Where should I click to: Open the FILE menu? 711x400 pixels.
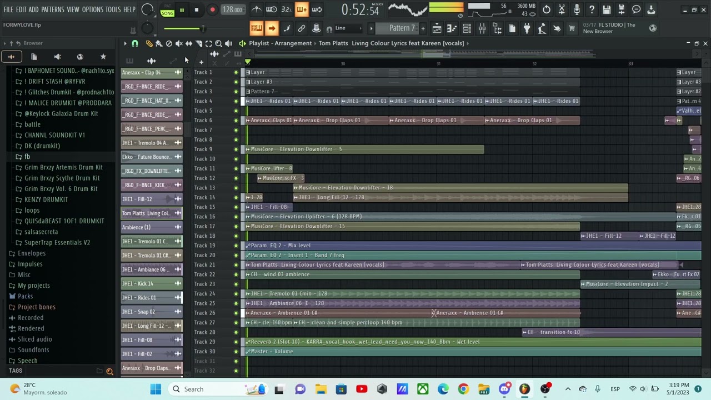pyautogui.click(x=8, y=10)
